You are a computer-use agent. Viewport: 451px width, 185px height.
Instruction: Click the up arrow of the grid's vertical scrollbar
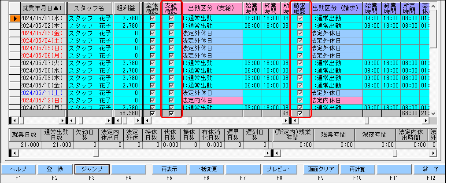pyautogui.click(x=433, y=6)
